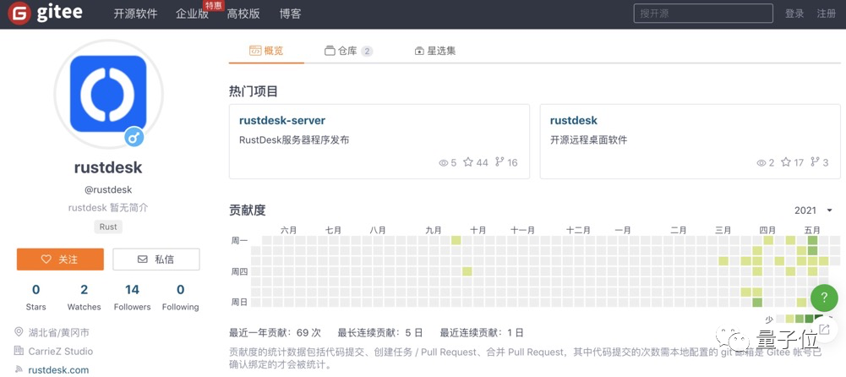Image resolution: width=846 pixels, height=377 pixels.
Task: Select the 概览 tab
Action: point(266,52)
